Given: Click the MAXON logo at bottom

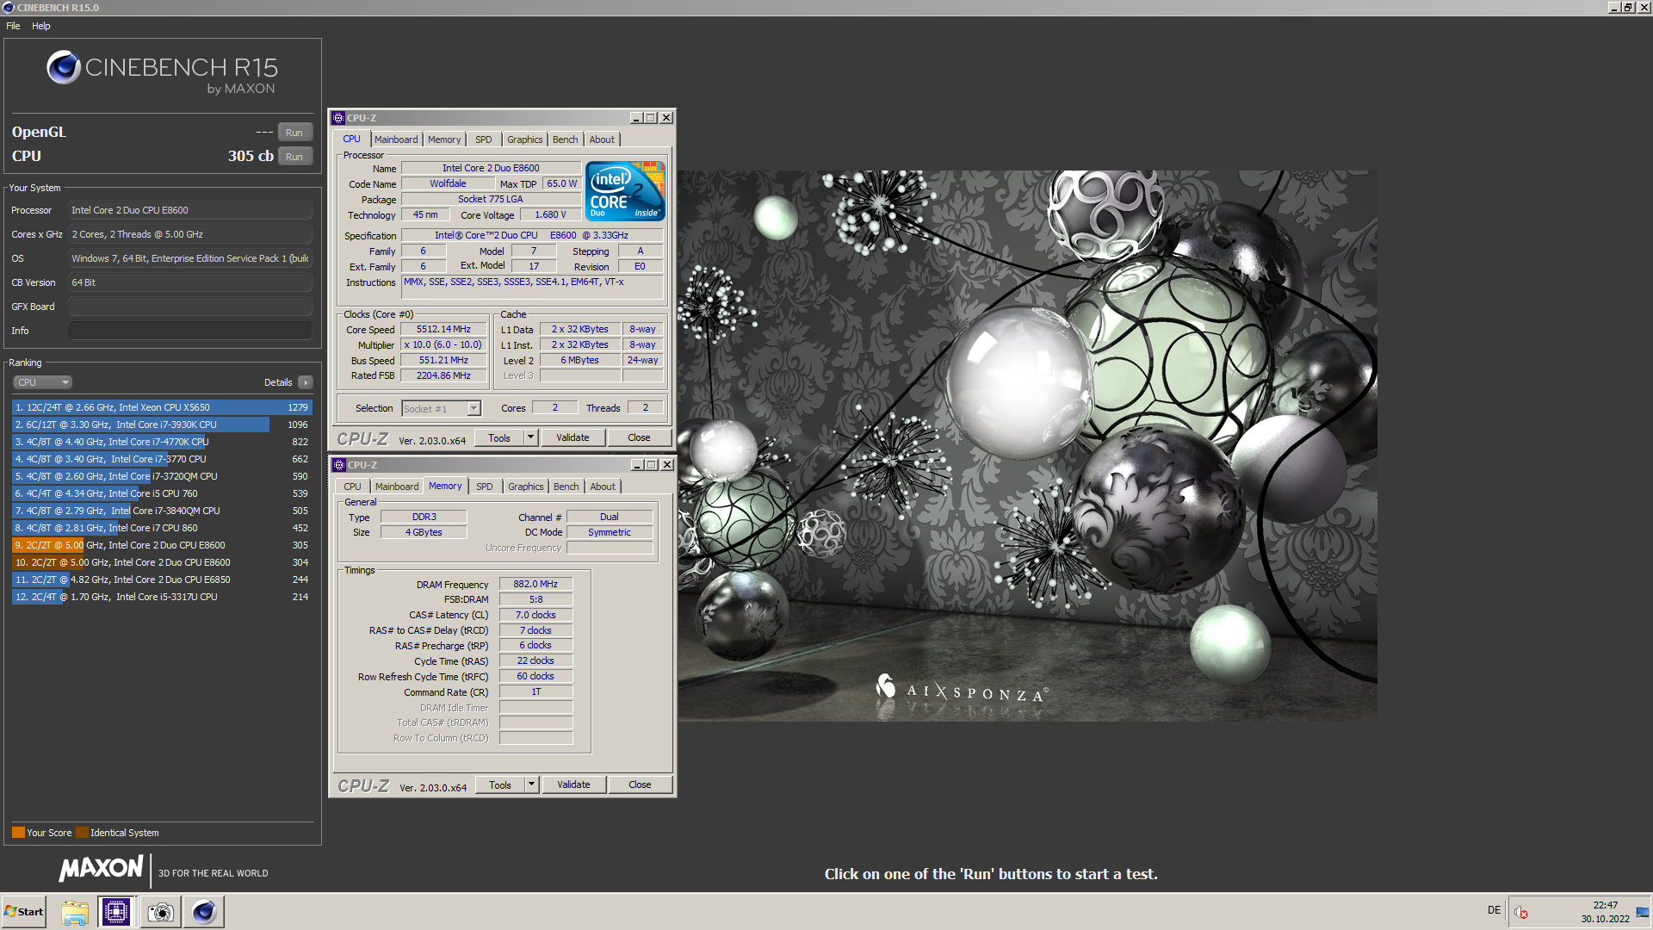Looking at the screenshot, I should point(102,869).
